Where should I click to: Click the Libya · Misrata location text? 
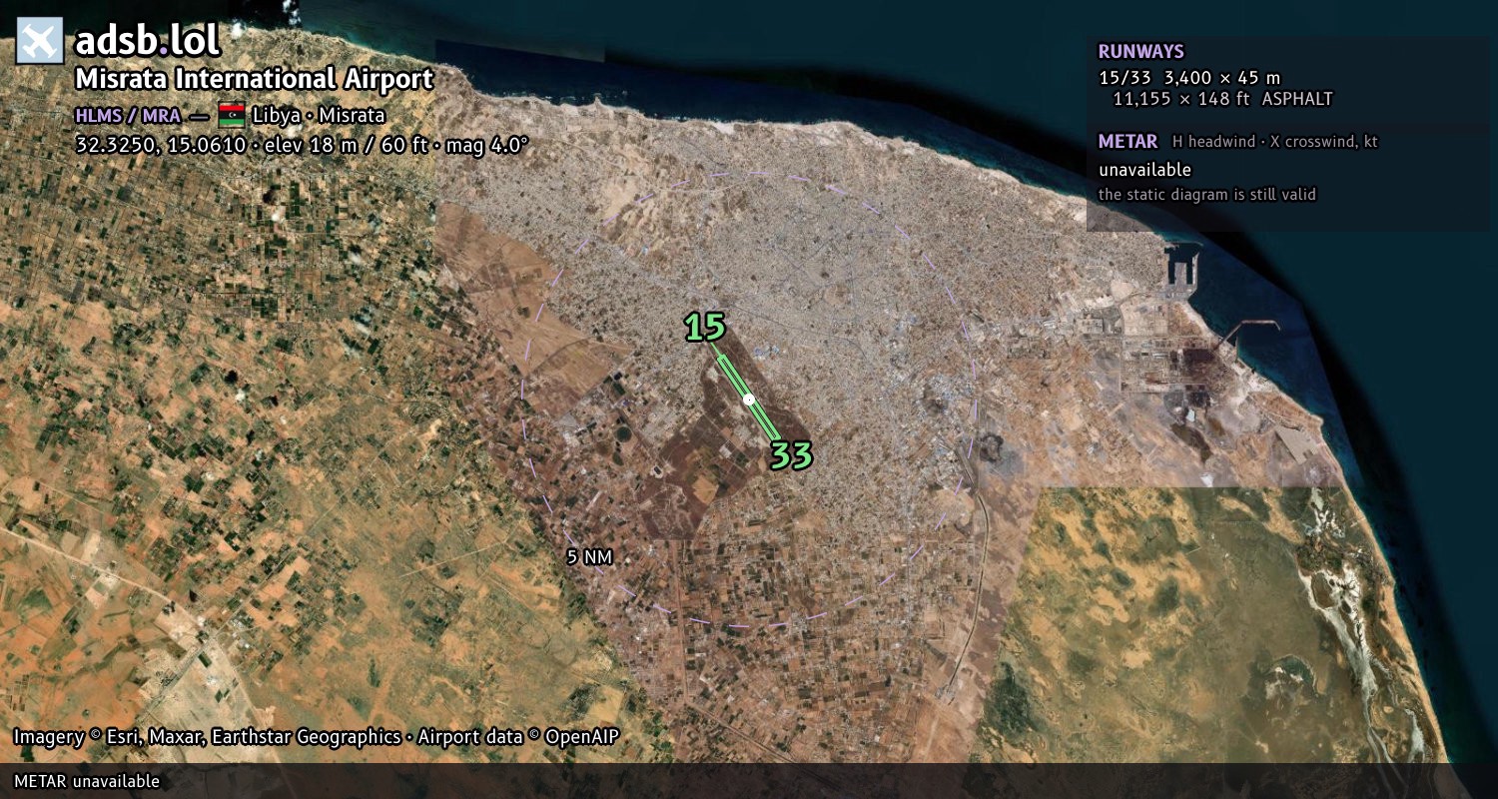click(x=319, y=115)
